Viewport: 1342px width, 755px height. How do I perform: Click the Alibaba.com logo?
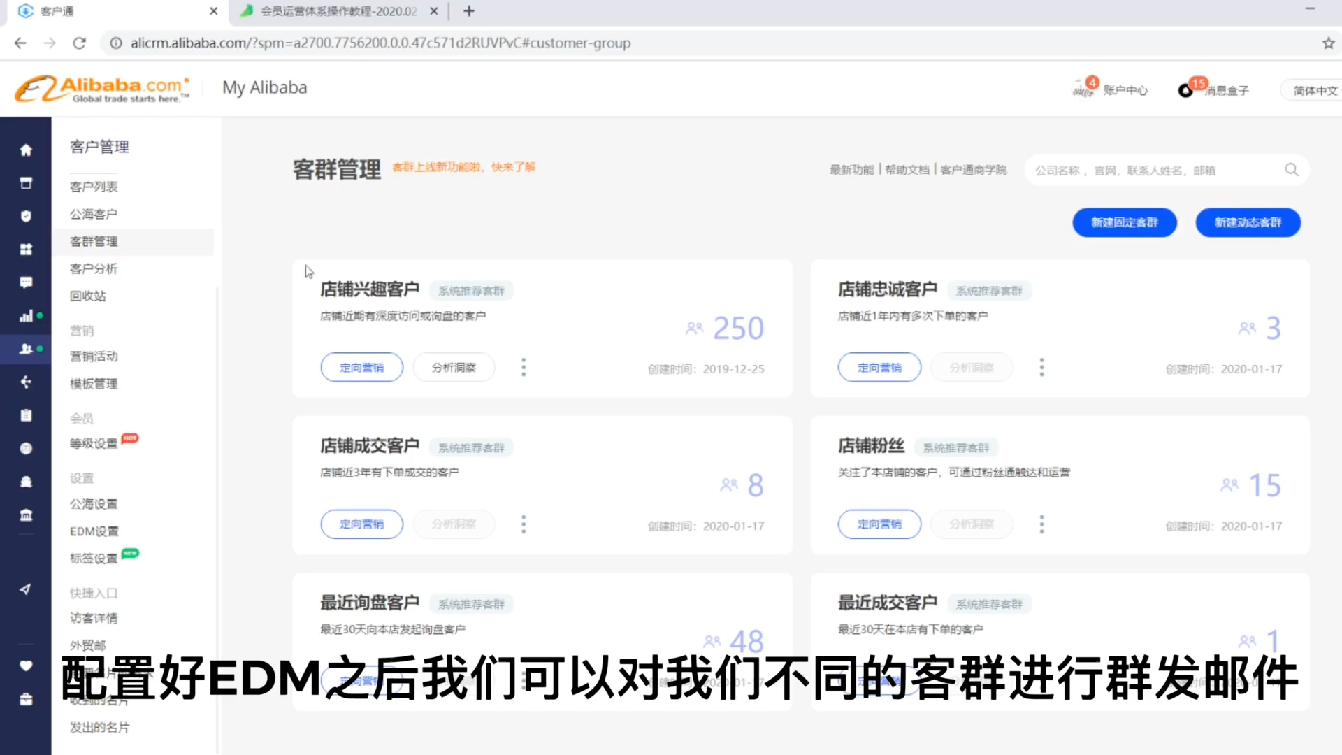102,89
